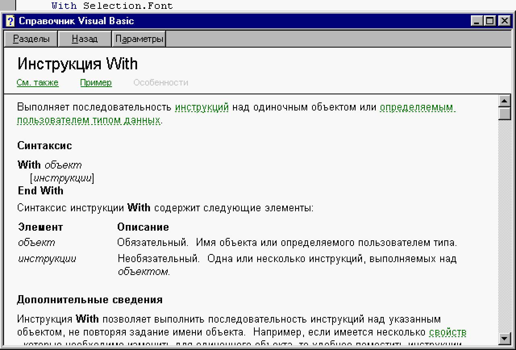Click the объект row in elements table

click(x=238, y=243)
